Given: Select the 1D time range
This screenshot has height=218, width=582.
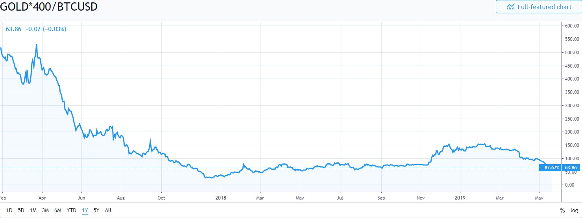Looking at the screenshot, I should [x=10, y=210].
